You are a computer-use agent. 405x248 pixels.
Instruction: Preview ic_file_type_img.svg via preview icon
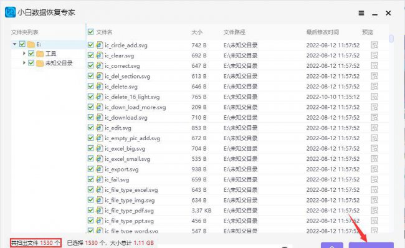[x=374, y=200]
